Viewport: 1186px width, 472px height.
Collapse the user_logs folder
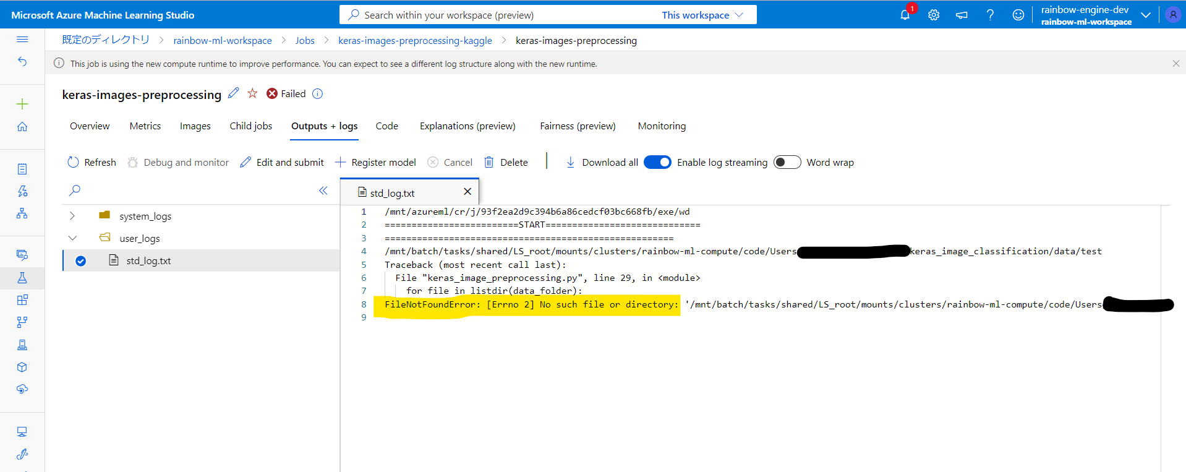72,238
